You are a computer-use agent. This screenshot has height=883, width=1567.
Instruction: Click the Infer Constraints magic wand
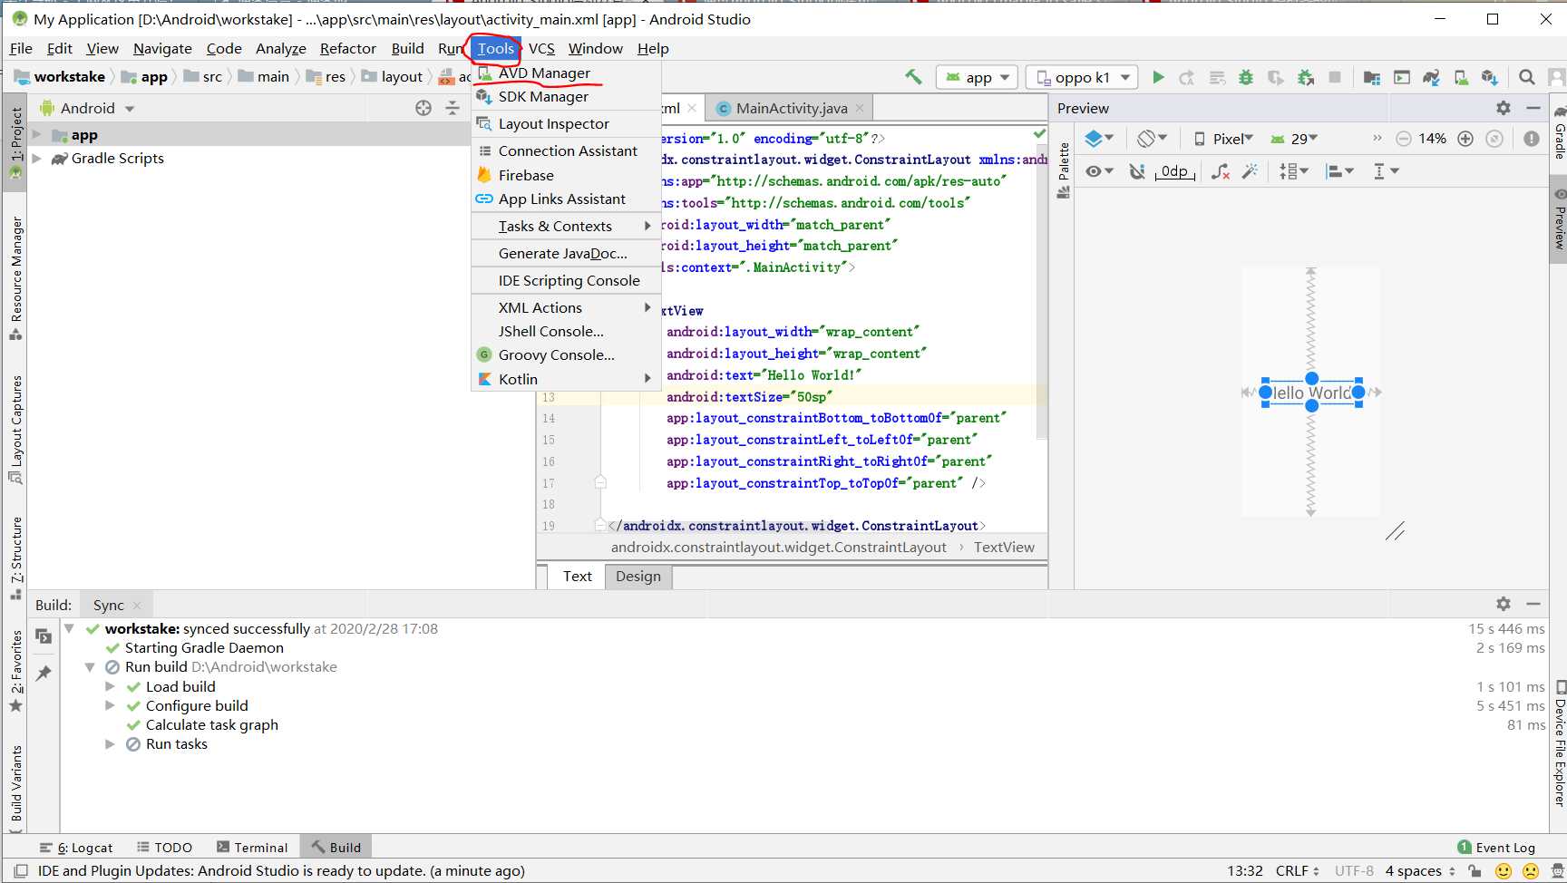coord(1250,171)
